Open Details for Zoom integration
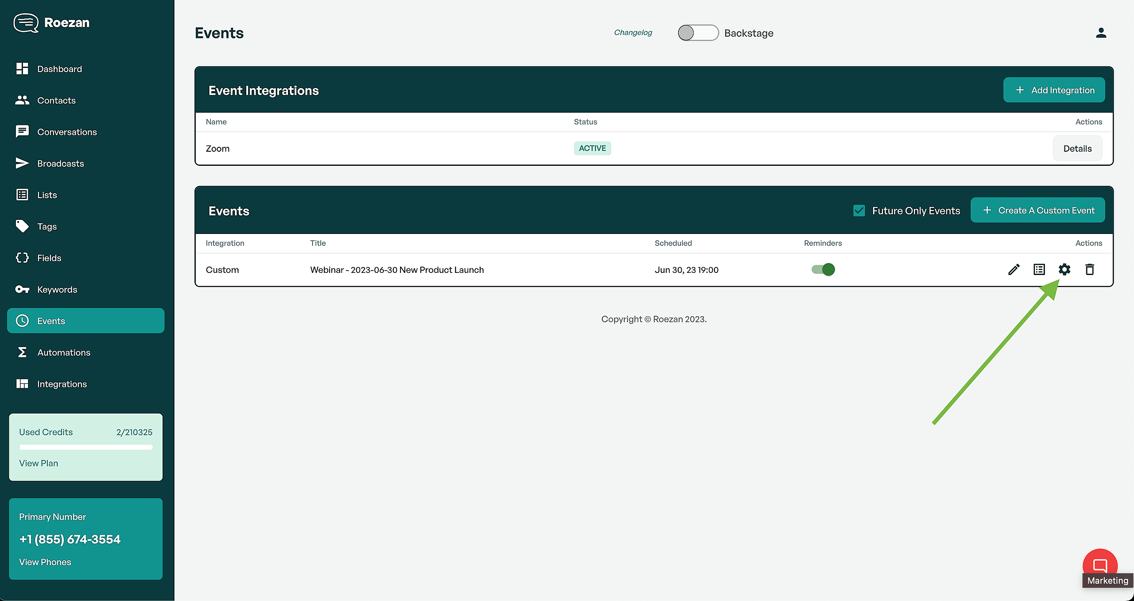 [1077, 149]
